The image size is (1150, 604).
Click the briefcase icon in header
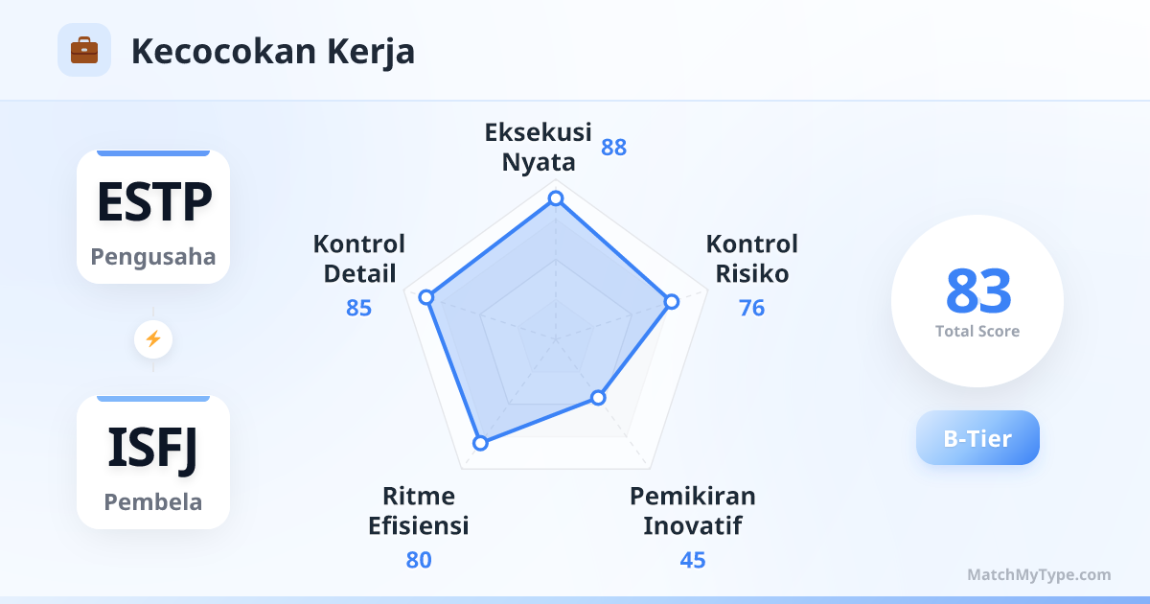(84, 50)
